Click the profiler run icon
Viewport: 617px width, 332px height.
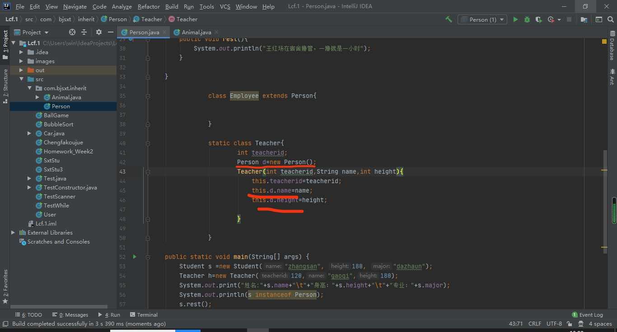[551, 19]
